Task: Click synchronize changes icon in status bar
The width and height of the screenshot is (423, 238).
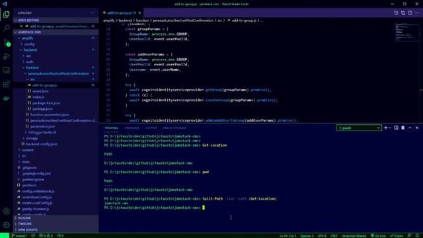Action: tap(33, 235)
